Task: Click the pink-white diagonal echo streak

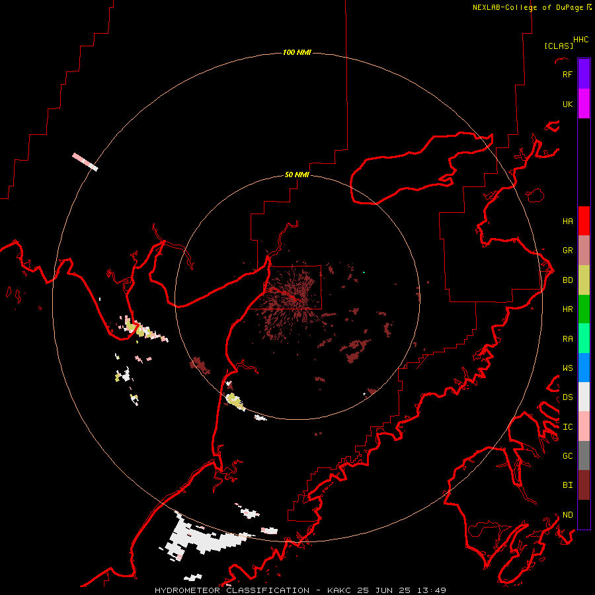Action: 85,162
